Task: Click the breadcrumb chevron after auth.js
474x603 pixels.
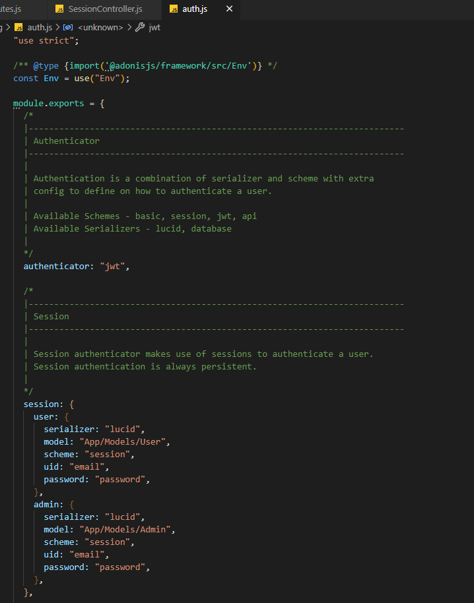Action: [x=57, y=27]
